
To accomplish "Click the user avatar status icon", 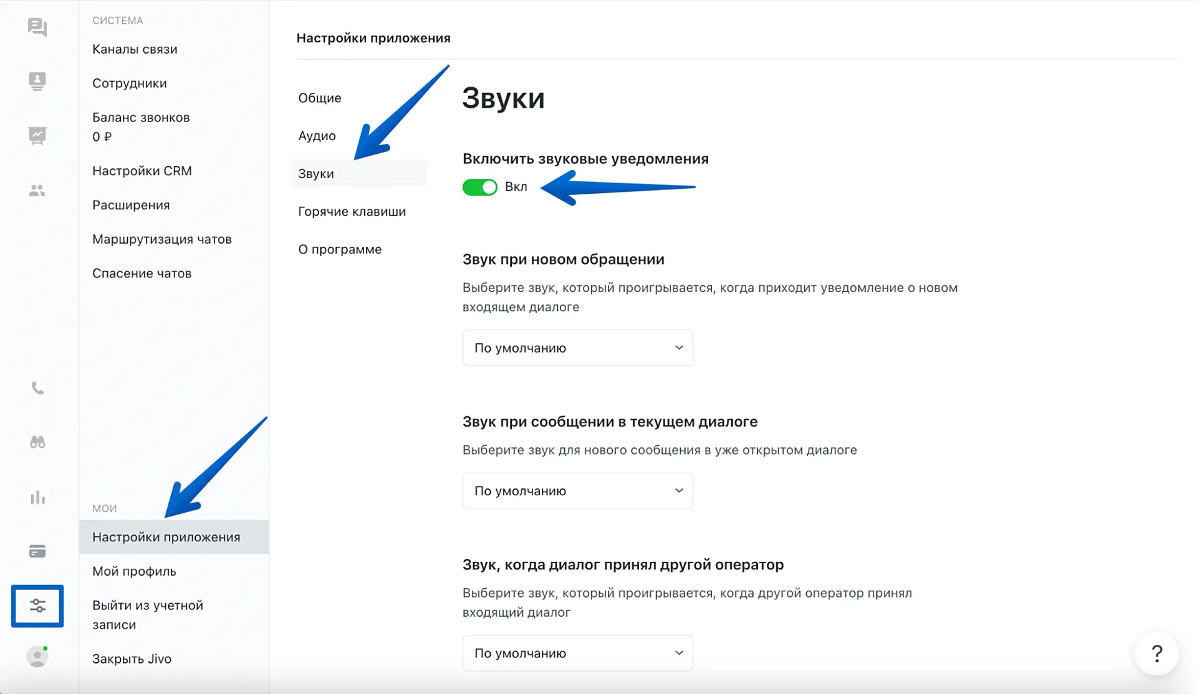I will coord(37,657).
